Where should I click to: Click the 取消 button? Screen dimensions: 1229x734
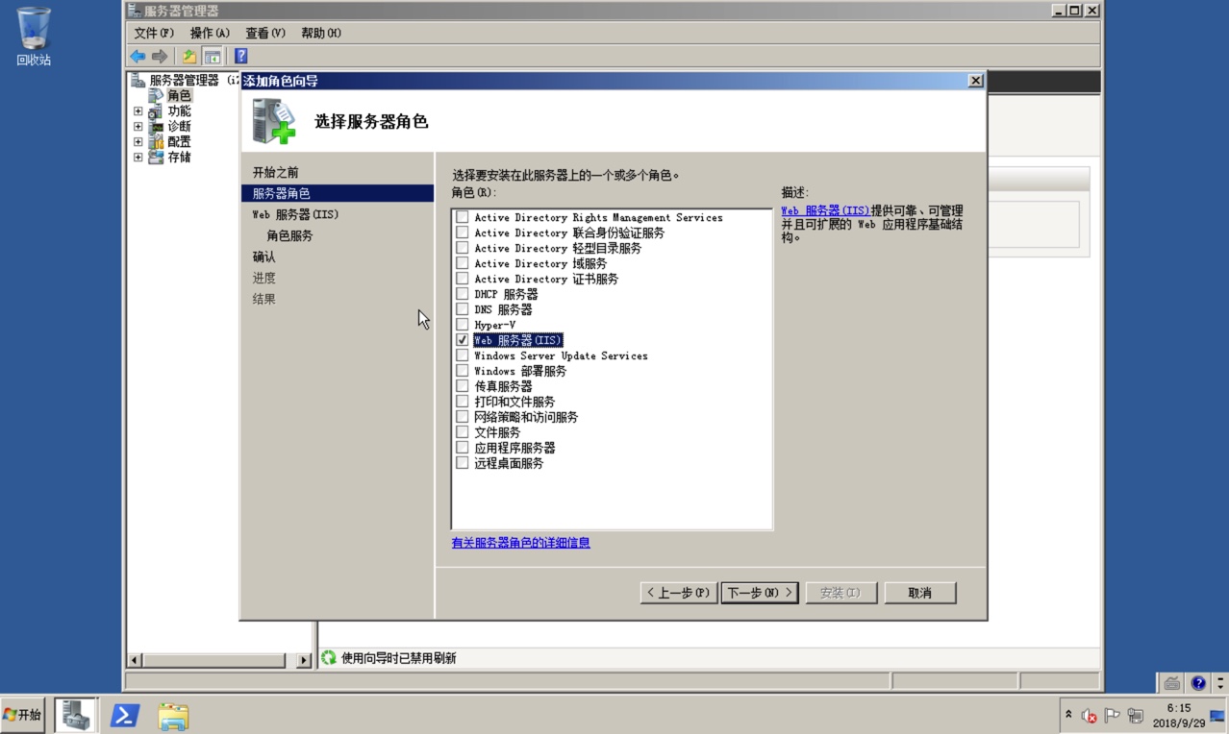tap(920, 593)
